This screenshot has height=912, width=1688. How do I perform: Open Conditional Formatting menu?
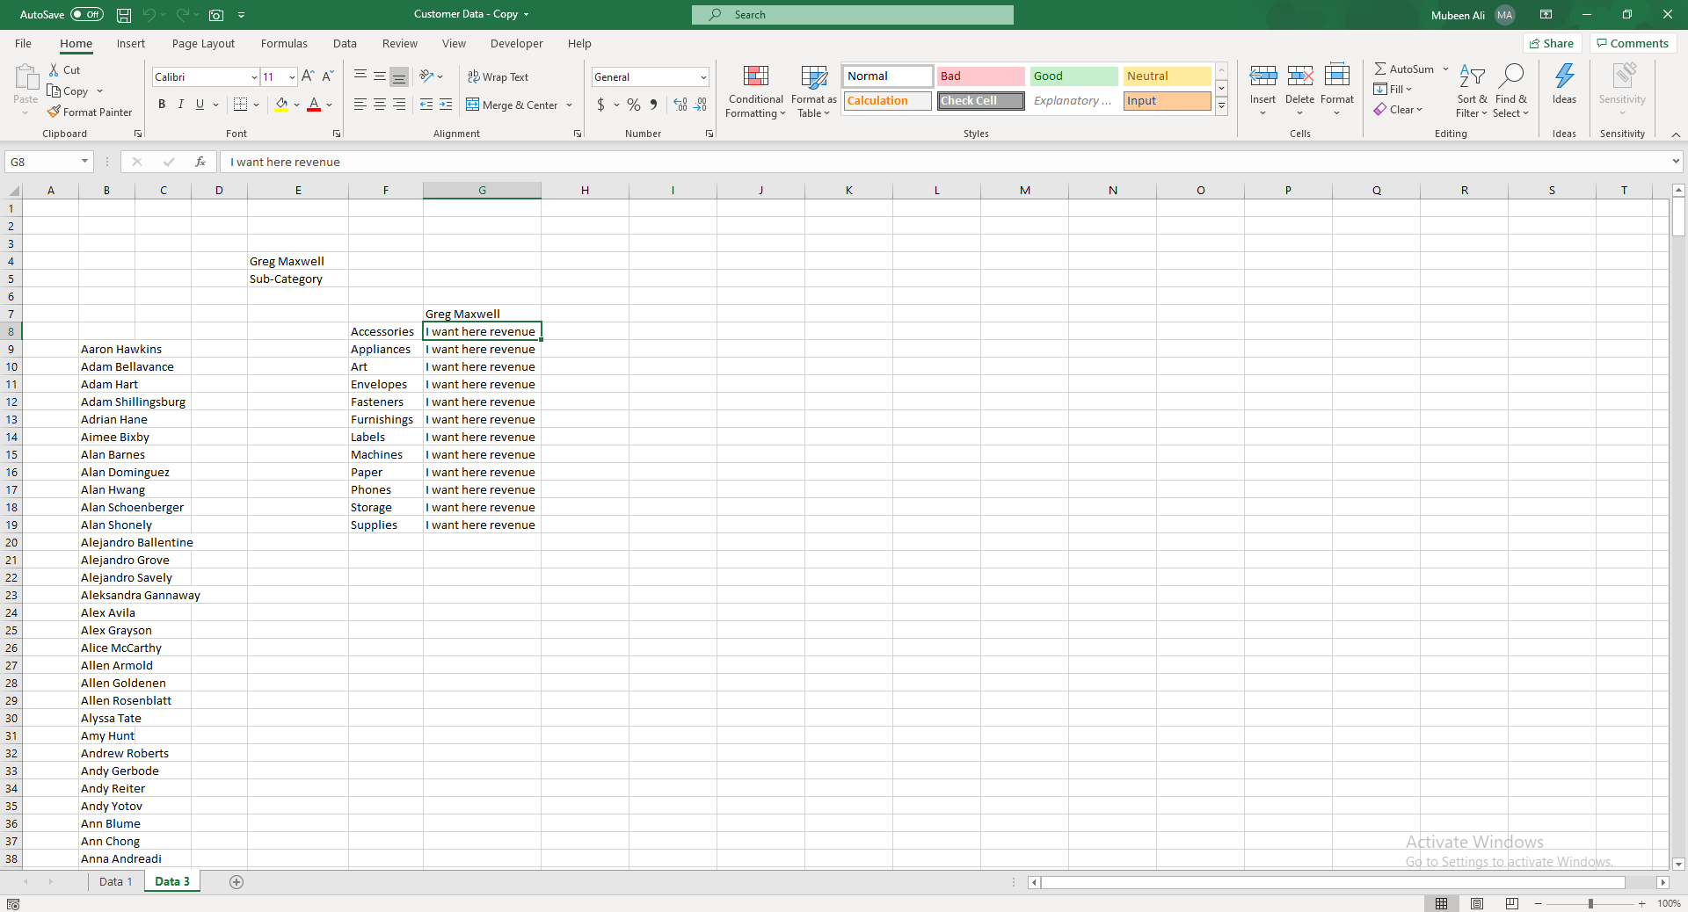(x=755, y=91)
